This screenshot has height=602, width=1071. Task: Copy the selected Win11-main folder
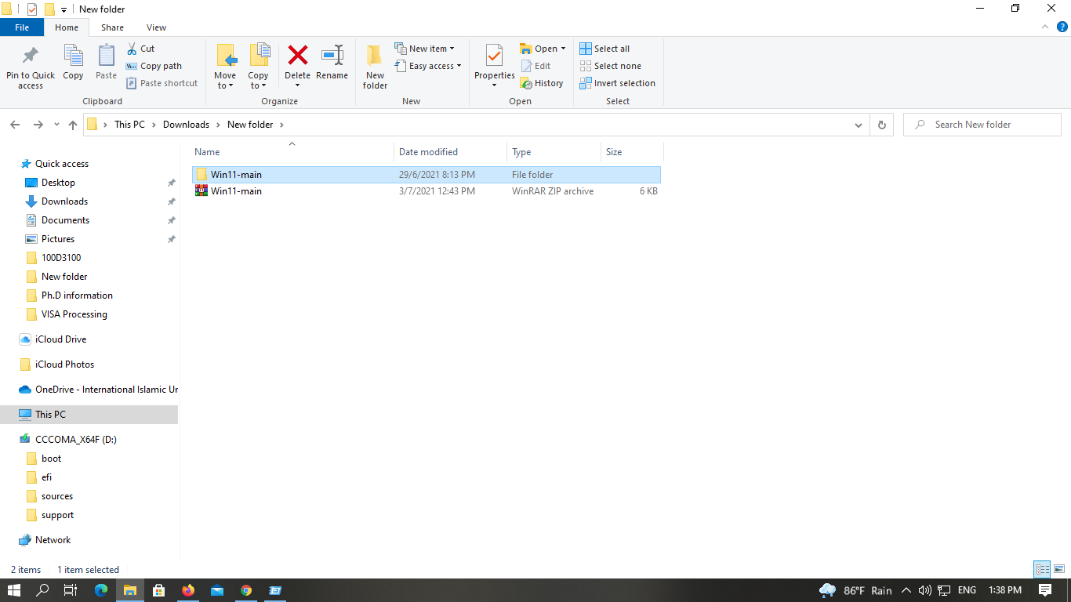73,66
